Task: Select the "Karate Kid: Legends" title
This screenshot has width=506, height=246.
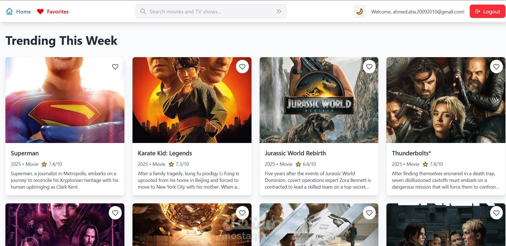Action: tap(165, 153)
